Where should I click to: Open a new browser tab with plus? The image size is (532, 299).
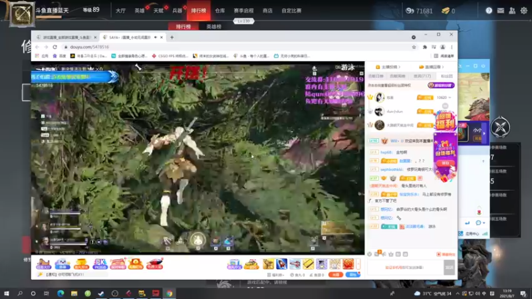point(172,37)
